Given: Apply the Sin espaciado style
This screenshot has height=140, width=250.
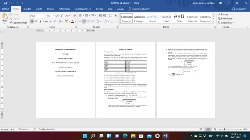Looking at the screenshot, I should 139,18.
